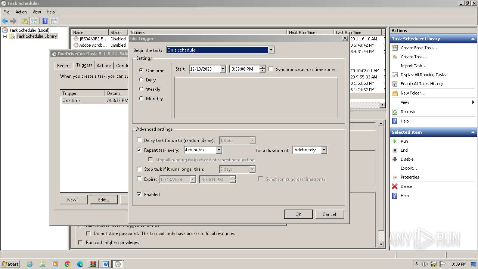Click the Start time spinner arrows
This screenshot has width=478, height=269.
[263, 69]
